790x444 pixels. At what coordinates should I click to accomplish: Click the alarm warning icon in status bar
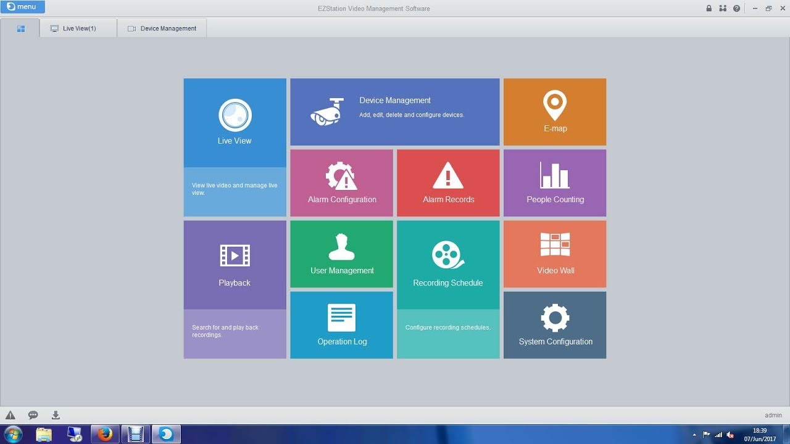pos(10,415)
